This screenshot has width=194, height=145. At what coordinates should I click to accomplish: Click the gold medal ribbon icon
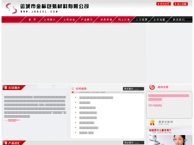point(152,122)
